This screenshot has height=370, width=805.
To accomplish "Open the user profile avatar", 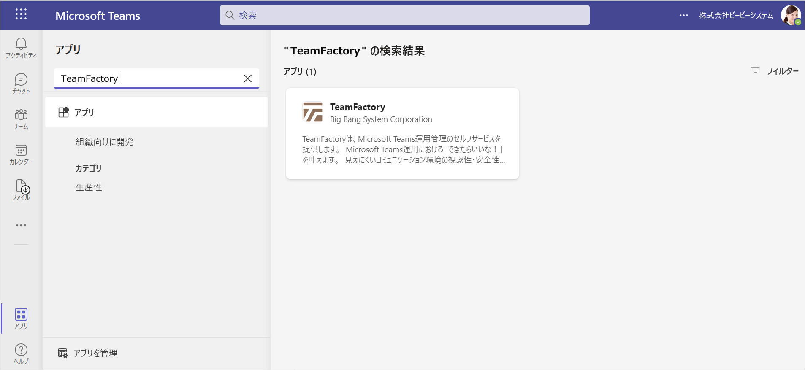I will click(791, 15).
